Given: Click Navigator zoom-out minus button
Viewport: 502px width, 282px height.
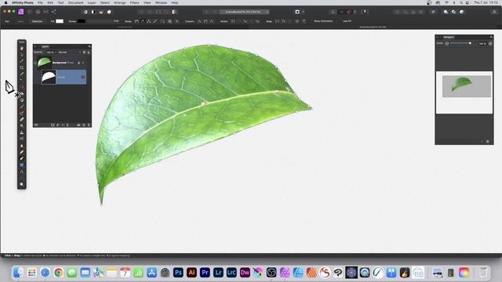Looking at the screenshot, I should 447,44.
